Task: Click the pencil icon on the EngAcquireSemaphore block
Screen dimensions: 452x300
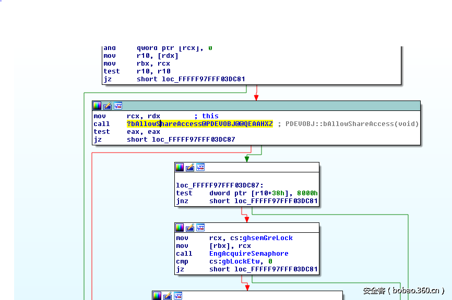Action: [189, 227]
